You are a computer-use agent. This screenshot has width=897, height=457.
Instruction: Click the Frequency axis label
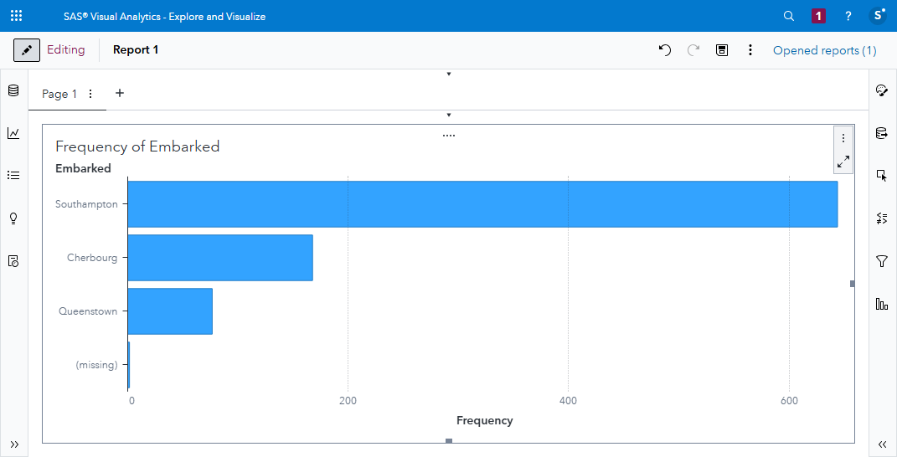point(485,420)
